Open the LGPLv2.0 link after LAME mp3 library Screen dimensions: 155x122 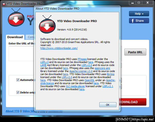87,65
